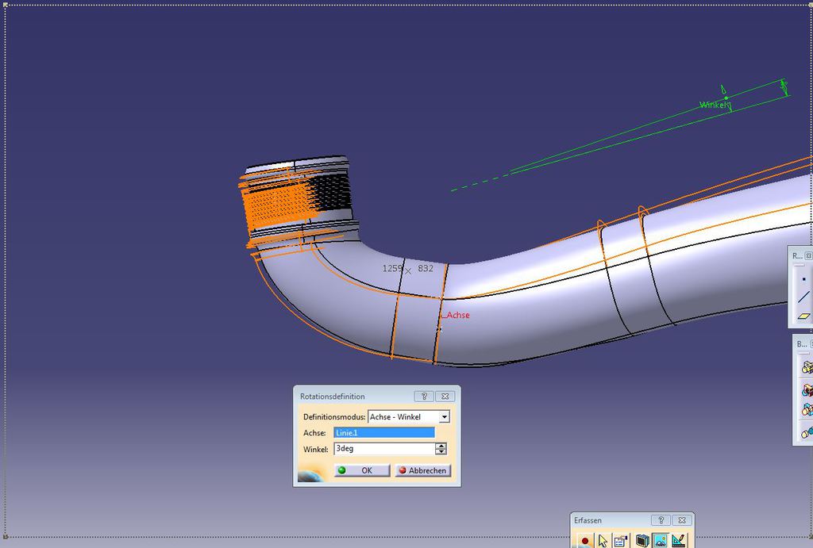Select the Plane tool in reference toolbar
This screenshot has width=813, height=548.
tap(803, 316)
